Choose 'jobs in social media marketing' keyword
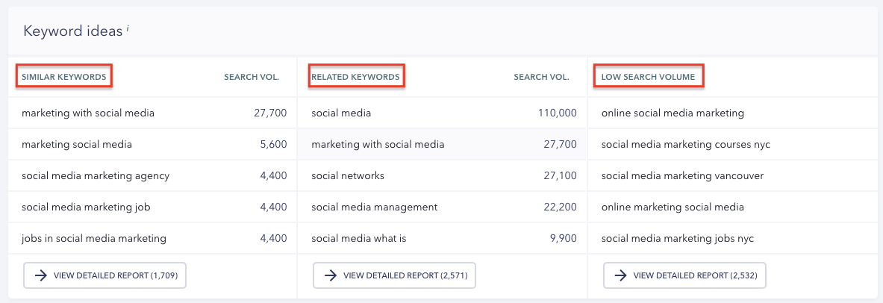Screen dimensions: 883x303 [x=94, y=239]
